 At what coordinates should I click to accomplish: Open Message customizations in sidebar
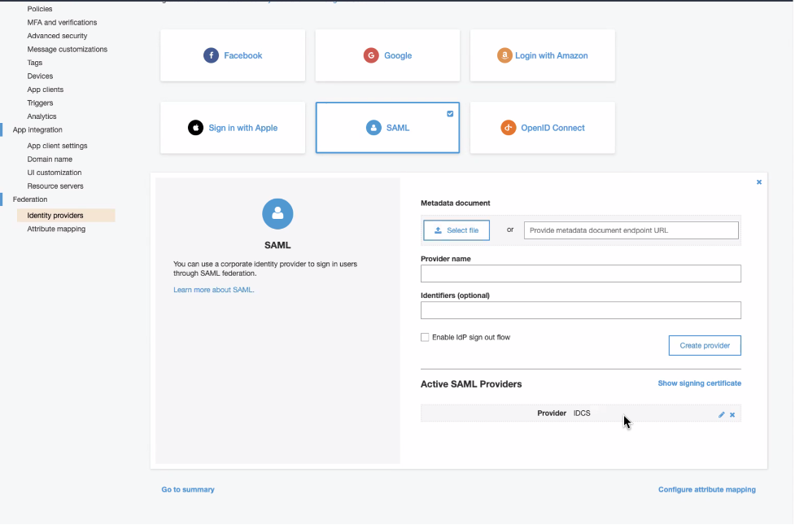[x=68, y=49]
